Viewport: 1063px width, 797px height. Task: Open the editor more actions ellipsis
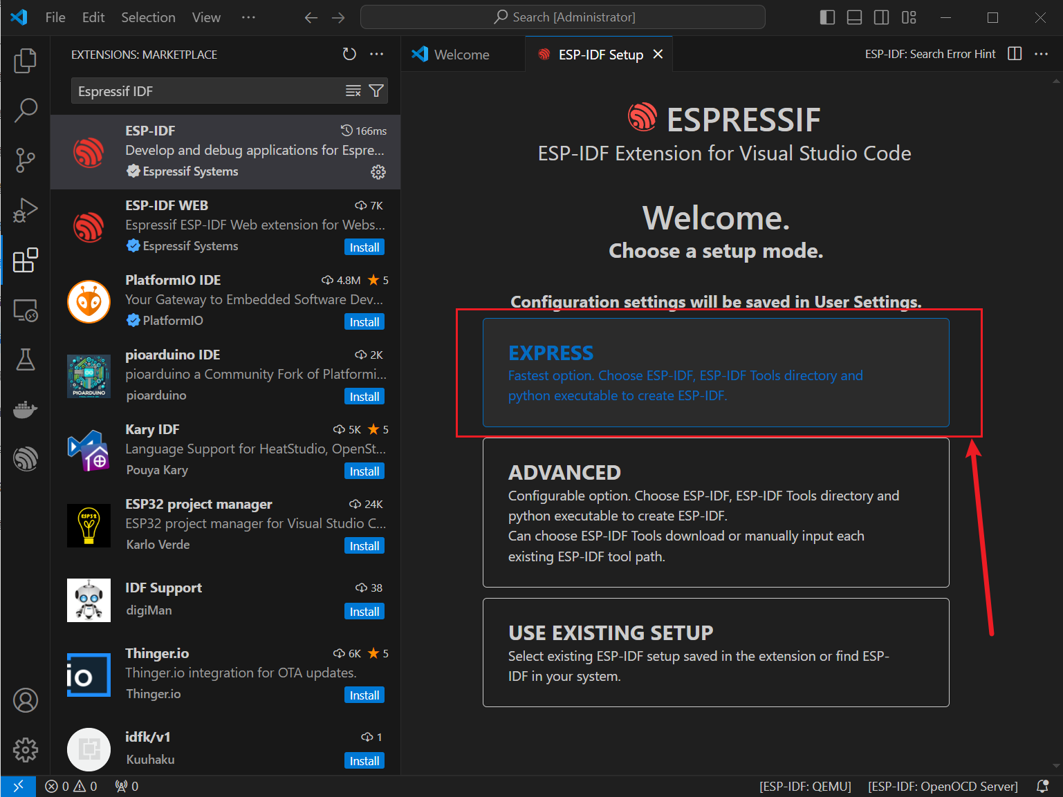coord(1042,54)
